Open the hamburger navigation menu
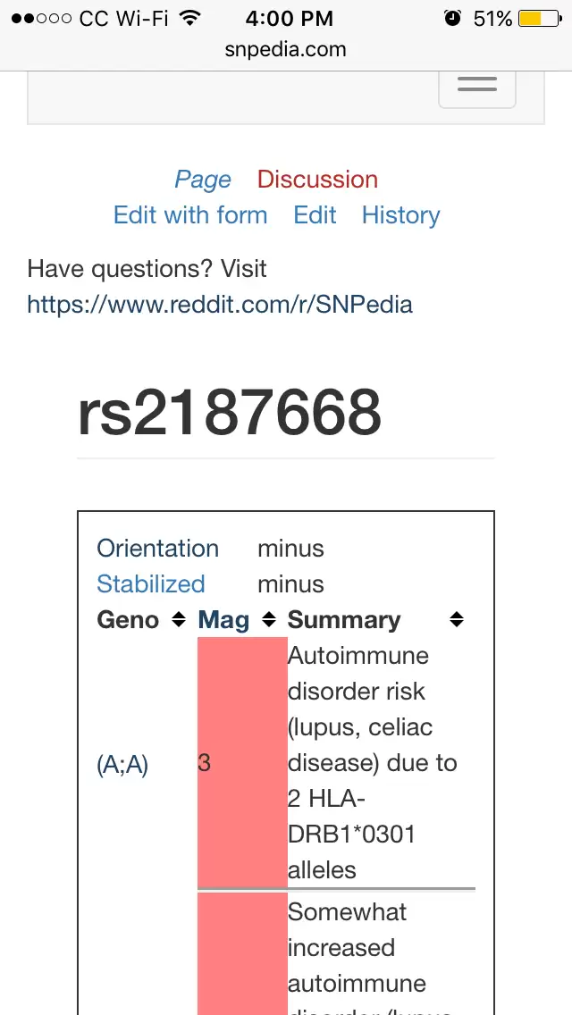The width and height of the screenshot is (572, 1015). click(x=477, y=85)
